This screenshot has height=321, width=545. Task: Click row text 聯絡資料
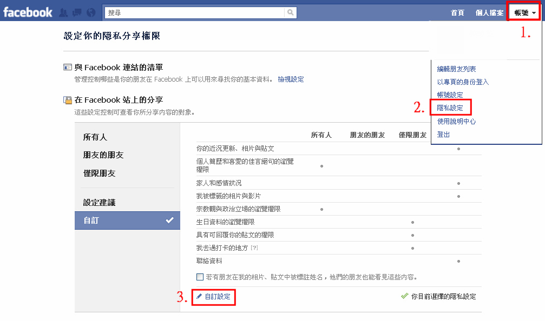click(209, 260)
